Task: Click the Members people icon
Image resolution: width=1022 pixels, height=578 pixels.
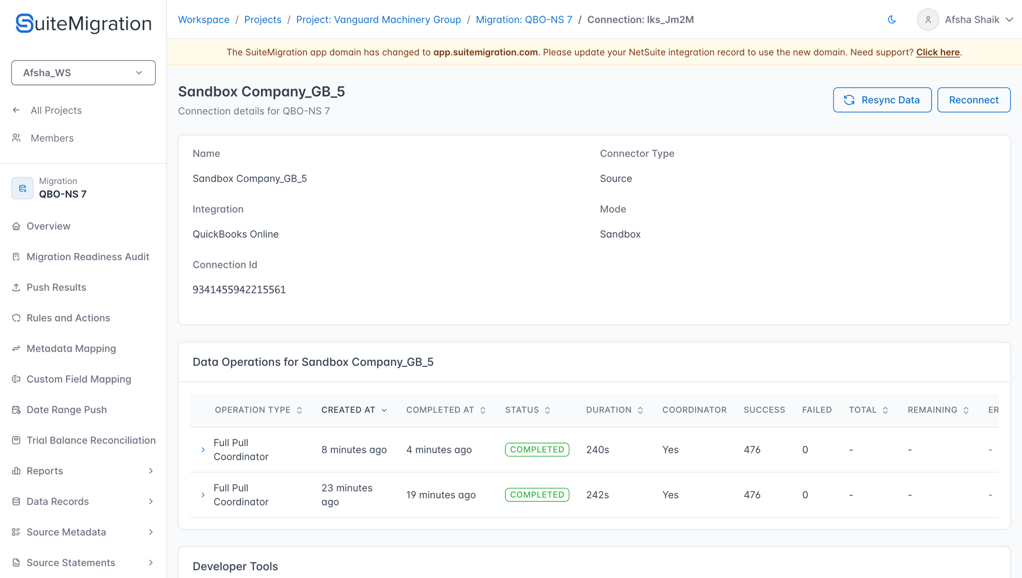Action: (16, 138)
